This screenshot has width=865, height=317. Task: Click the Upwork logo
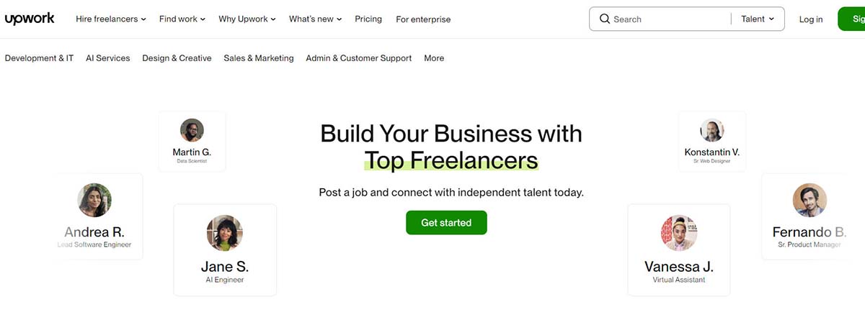30,19
